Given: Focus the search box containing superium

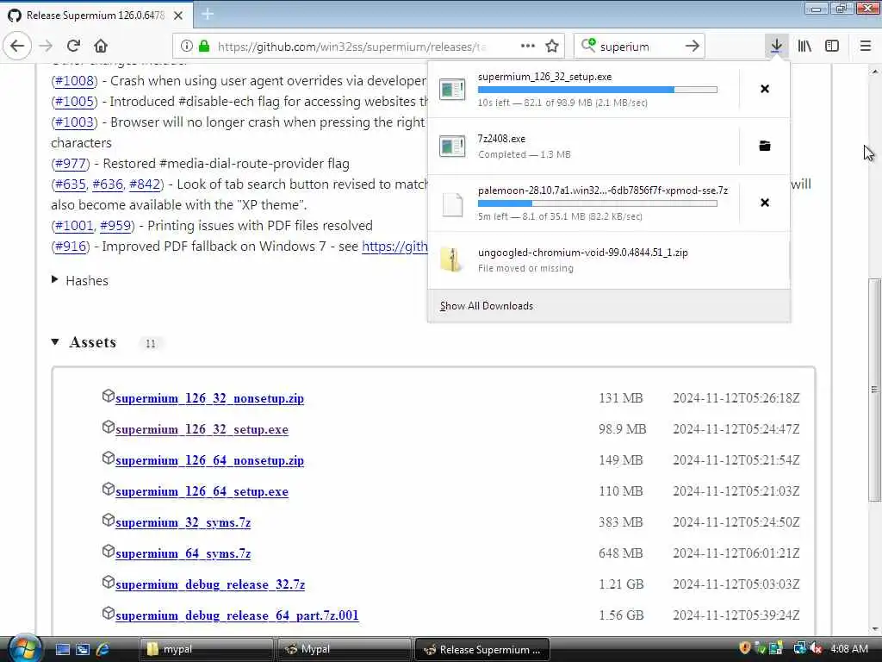Looking at the screenshot, I should (x=639, y=47).
